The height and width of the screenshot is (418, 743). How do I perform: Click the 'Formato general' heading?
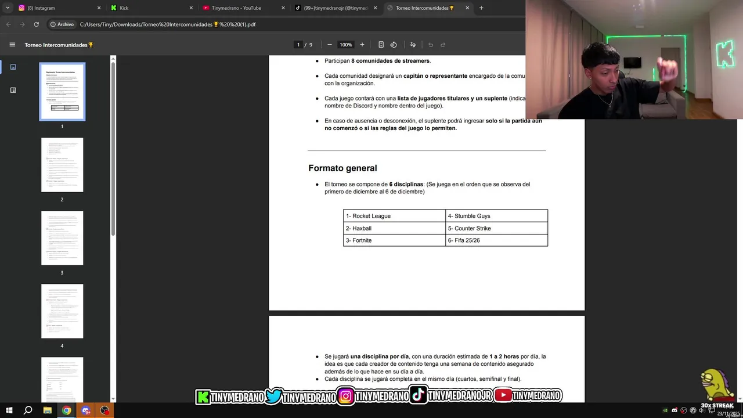342,168
